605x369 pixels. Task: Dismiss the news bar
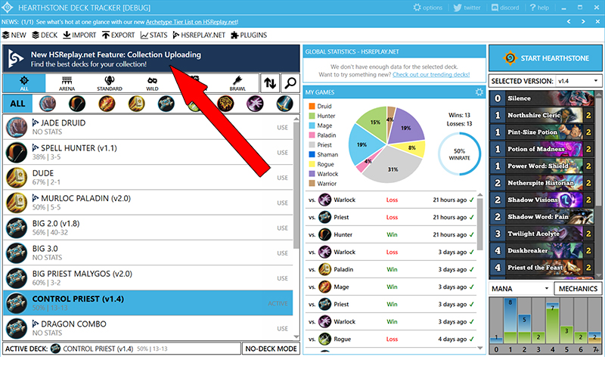597,22
